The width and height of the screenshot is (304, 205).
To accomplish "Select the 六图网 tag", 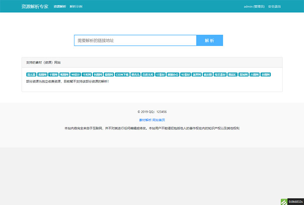I will (255, 75).
